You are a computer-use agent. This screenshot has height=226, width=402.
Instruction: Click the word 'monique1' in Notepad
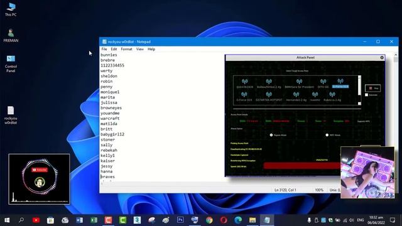tap(110, 92)
